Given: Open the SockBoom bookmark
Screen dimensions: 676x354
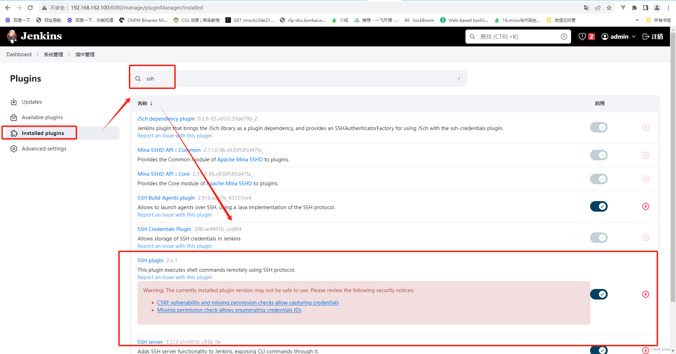Looking at the screenshot, I should [x=420, y=20].
